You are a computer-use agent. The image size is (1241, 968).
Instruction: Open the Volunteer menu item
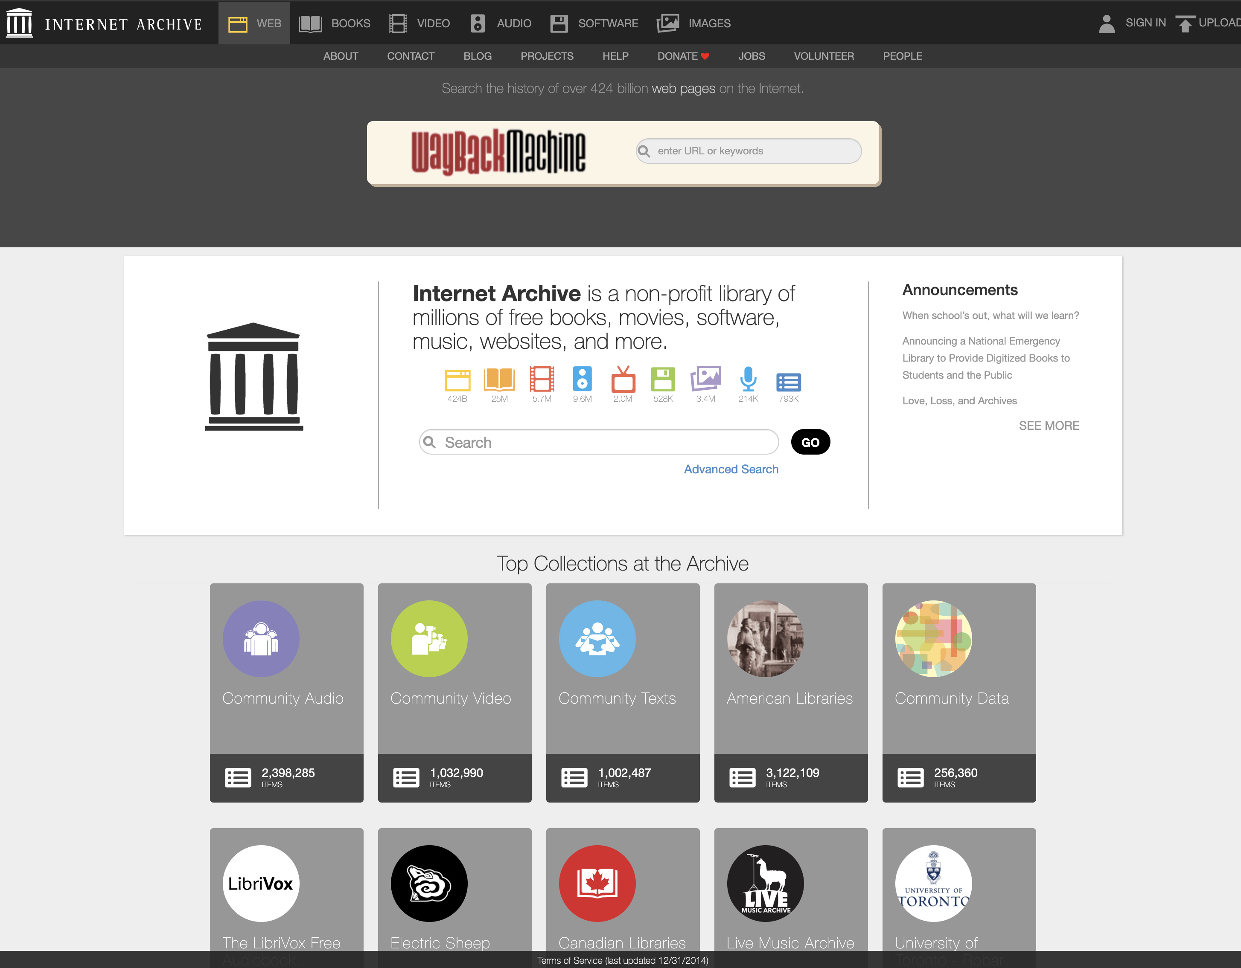(x=823, y=56)
